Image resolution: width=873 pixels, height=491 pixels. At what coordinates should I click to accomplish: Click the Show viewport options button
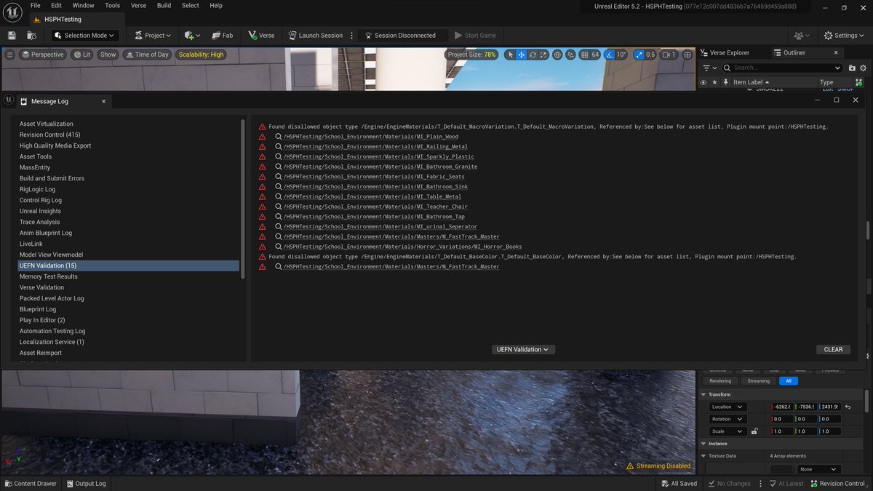coord(108,55)
